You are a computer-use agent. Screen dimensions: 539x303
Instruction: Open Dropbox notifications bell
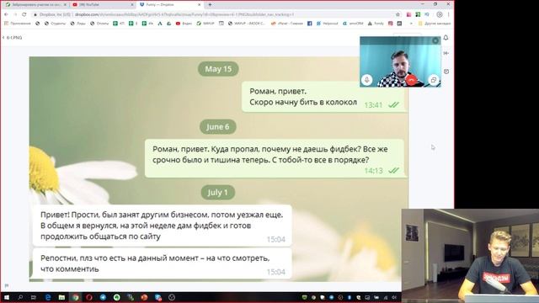coord(446,37)
